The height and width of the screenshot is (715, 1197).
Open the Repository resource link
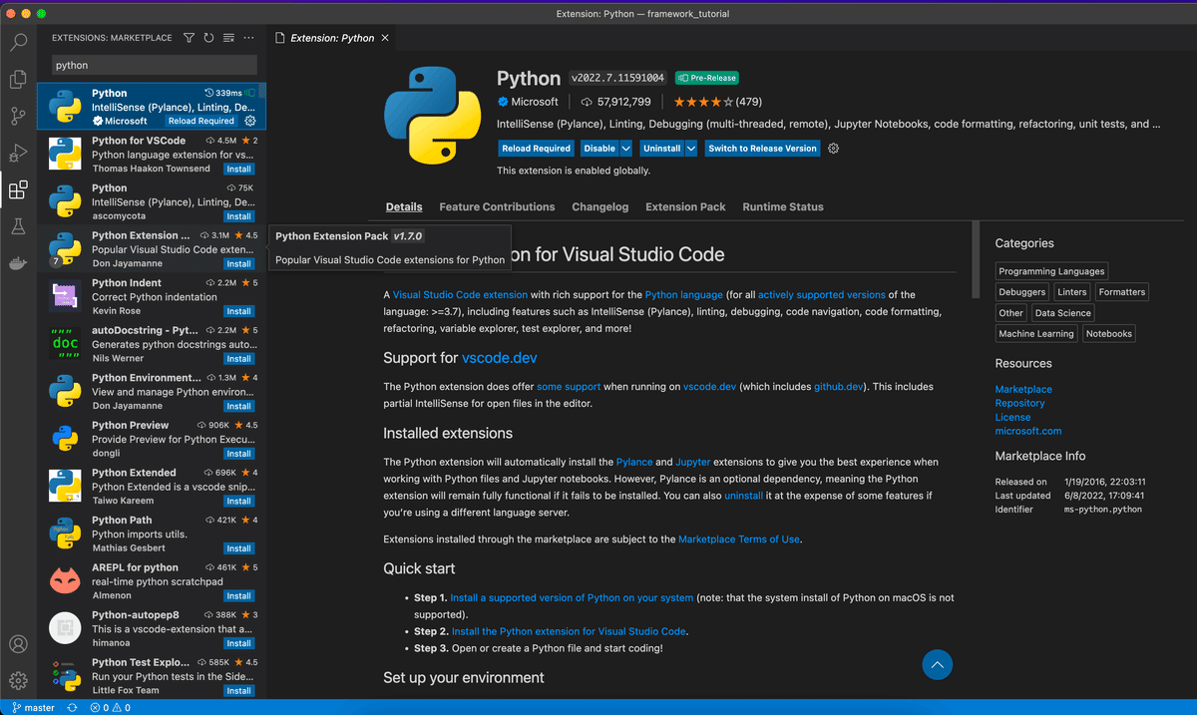1020,403
